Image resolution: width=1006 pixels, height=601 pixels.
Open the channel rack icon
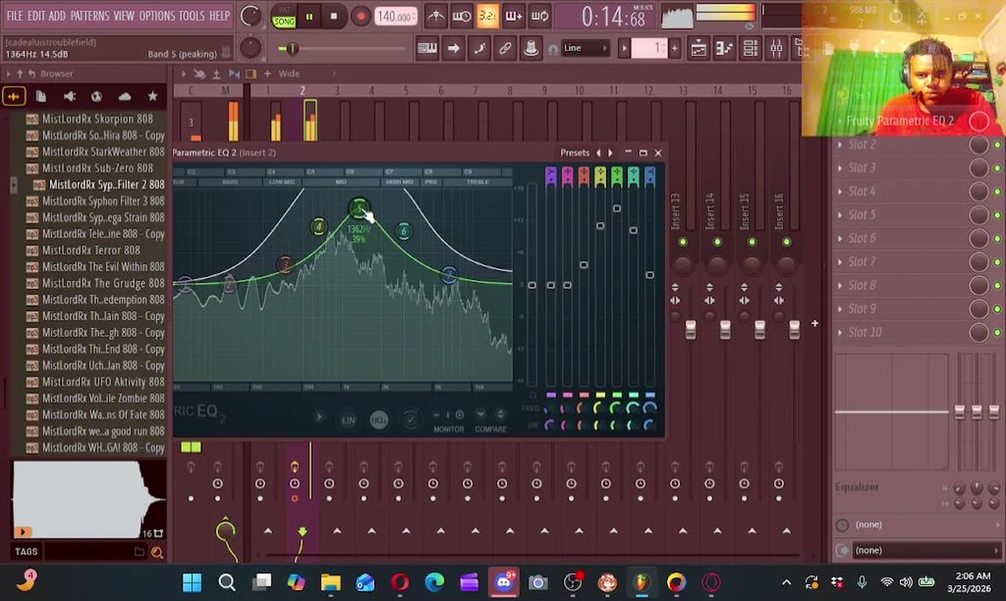(x=750, y=48)
